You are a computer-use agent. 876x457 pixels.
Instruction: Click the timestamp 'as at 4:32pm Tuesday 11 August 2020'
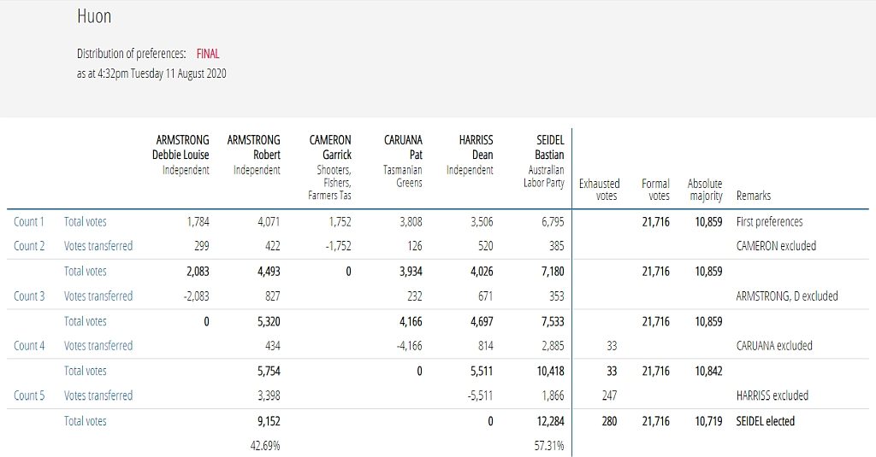151,73
